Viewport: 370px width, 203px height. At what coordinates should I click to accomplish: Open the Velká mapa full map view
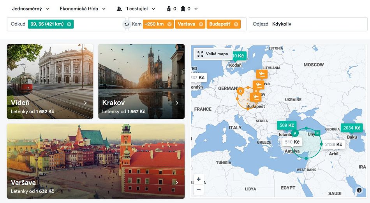(213, 54)
